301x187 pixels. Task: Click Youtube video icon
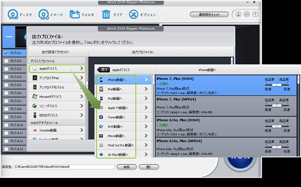(x=35, y=131)
